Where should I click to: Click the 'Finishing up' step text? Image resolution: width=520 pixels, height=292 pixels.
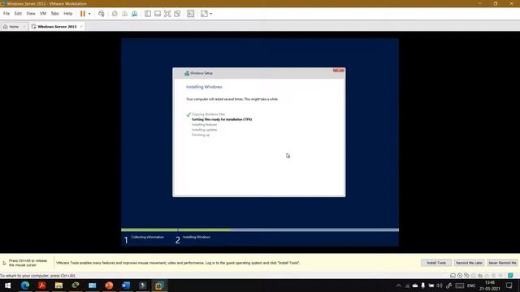click(201, 135)
